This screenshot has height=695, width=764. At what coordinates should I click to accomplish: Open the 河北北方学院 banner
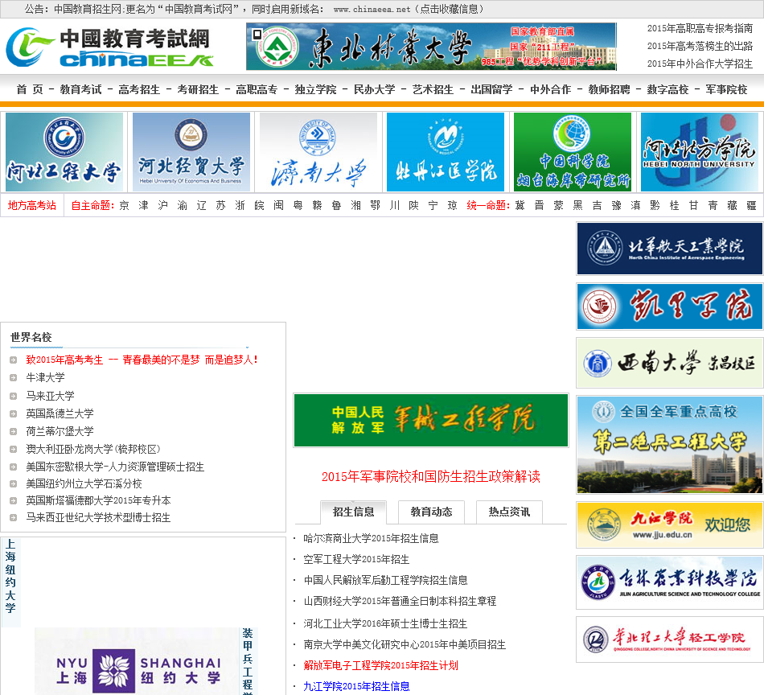tap(700, 152)
